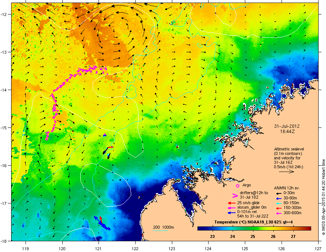Click the colorbar '27' tick label
The image size is (326, 252).
(293, 236)
